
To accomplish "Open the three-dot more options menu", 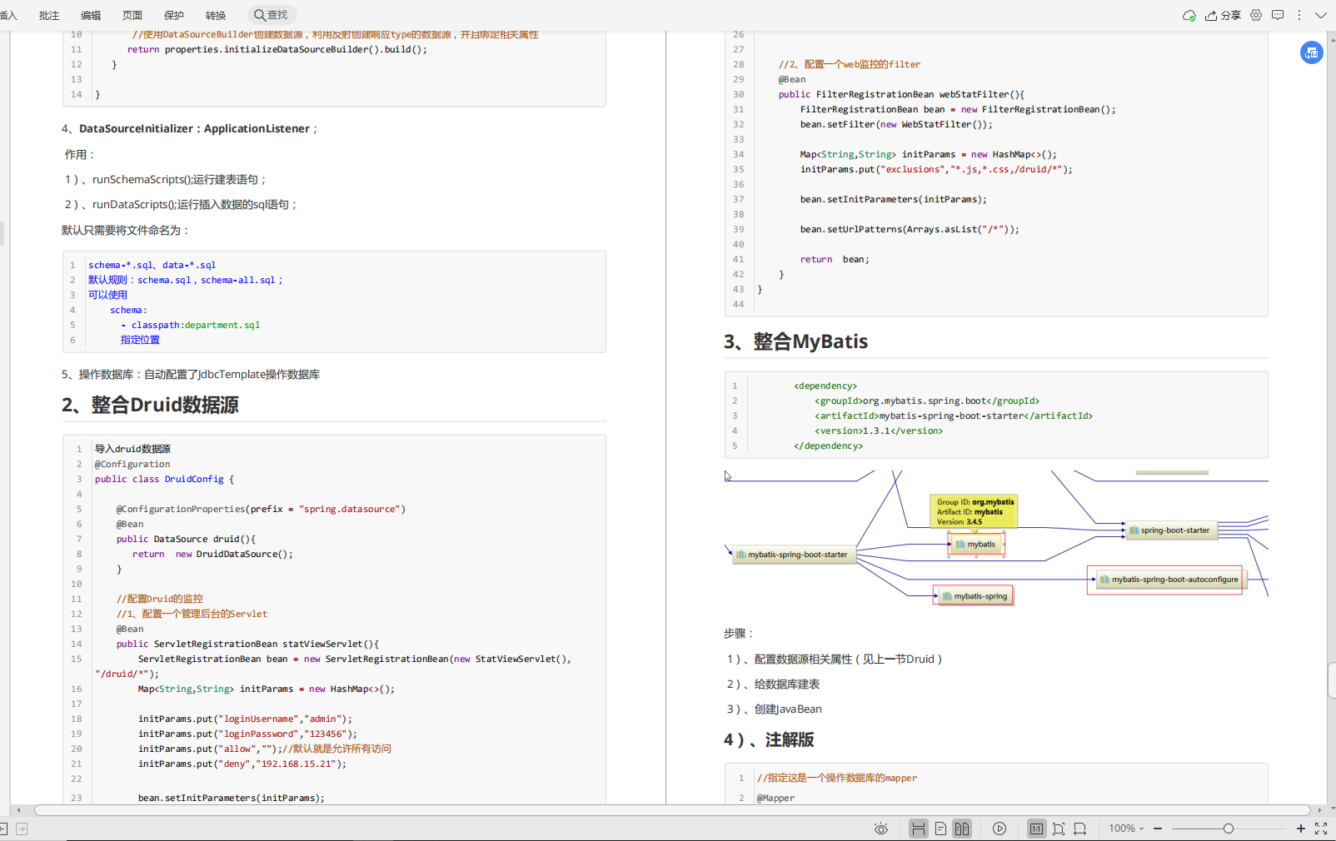I will [x=1299, y=15].
